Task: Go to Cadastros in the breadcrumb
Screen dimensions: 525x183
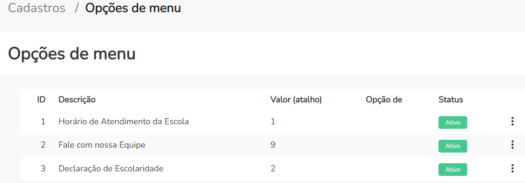Action: pos(37,8)
